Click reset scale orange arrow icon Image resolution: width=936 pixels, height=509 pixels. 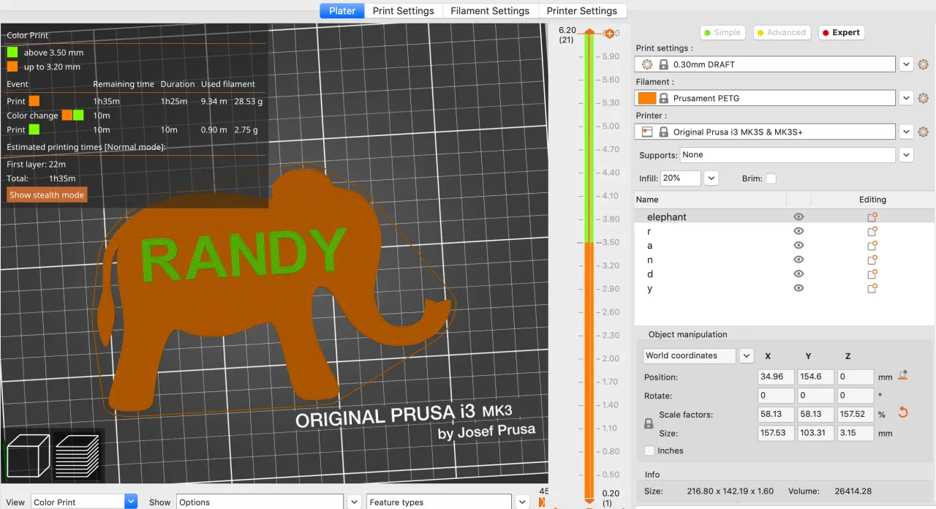pyautogui.click(x=902, y=412)
